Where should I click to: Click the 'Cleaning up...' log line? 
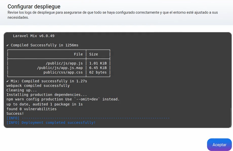(22, 90)
